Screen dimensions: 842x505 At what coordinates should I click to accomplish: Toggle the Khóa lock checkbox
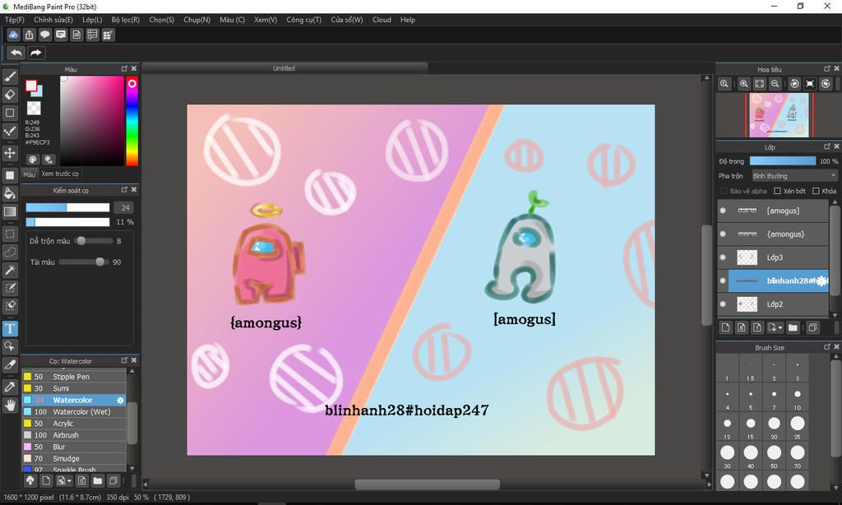pyautogui.click(x=816, y=192)
